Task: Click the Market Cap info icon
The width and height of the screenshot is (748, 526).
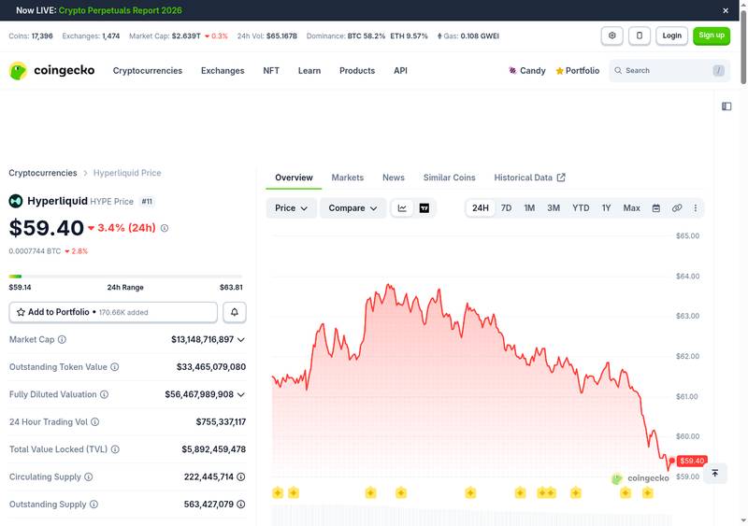Action: tap(62, 339)
